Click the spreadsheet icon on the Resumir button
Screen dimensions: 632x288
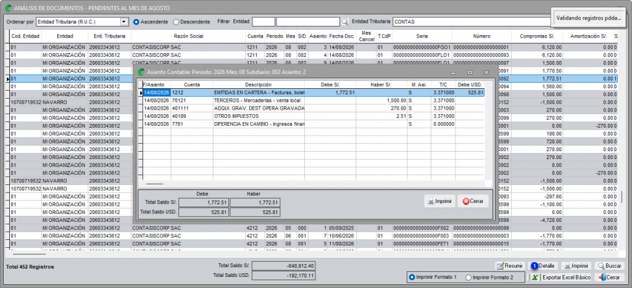[500, 266]
